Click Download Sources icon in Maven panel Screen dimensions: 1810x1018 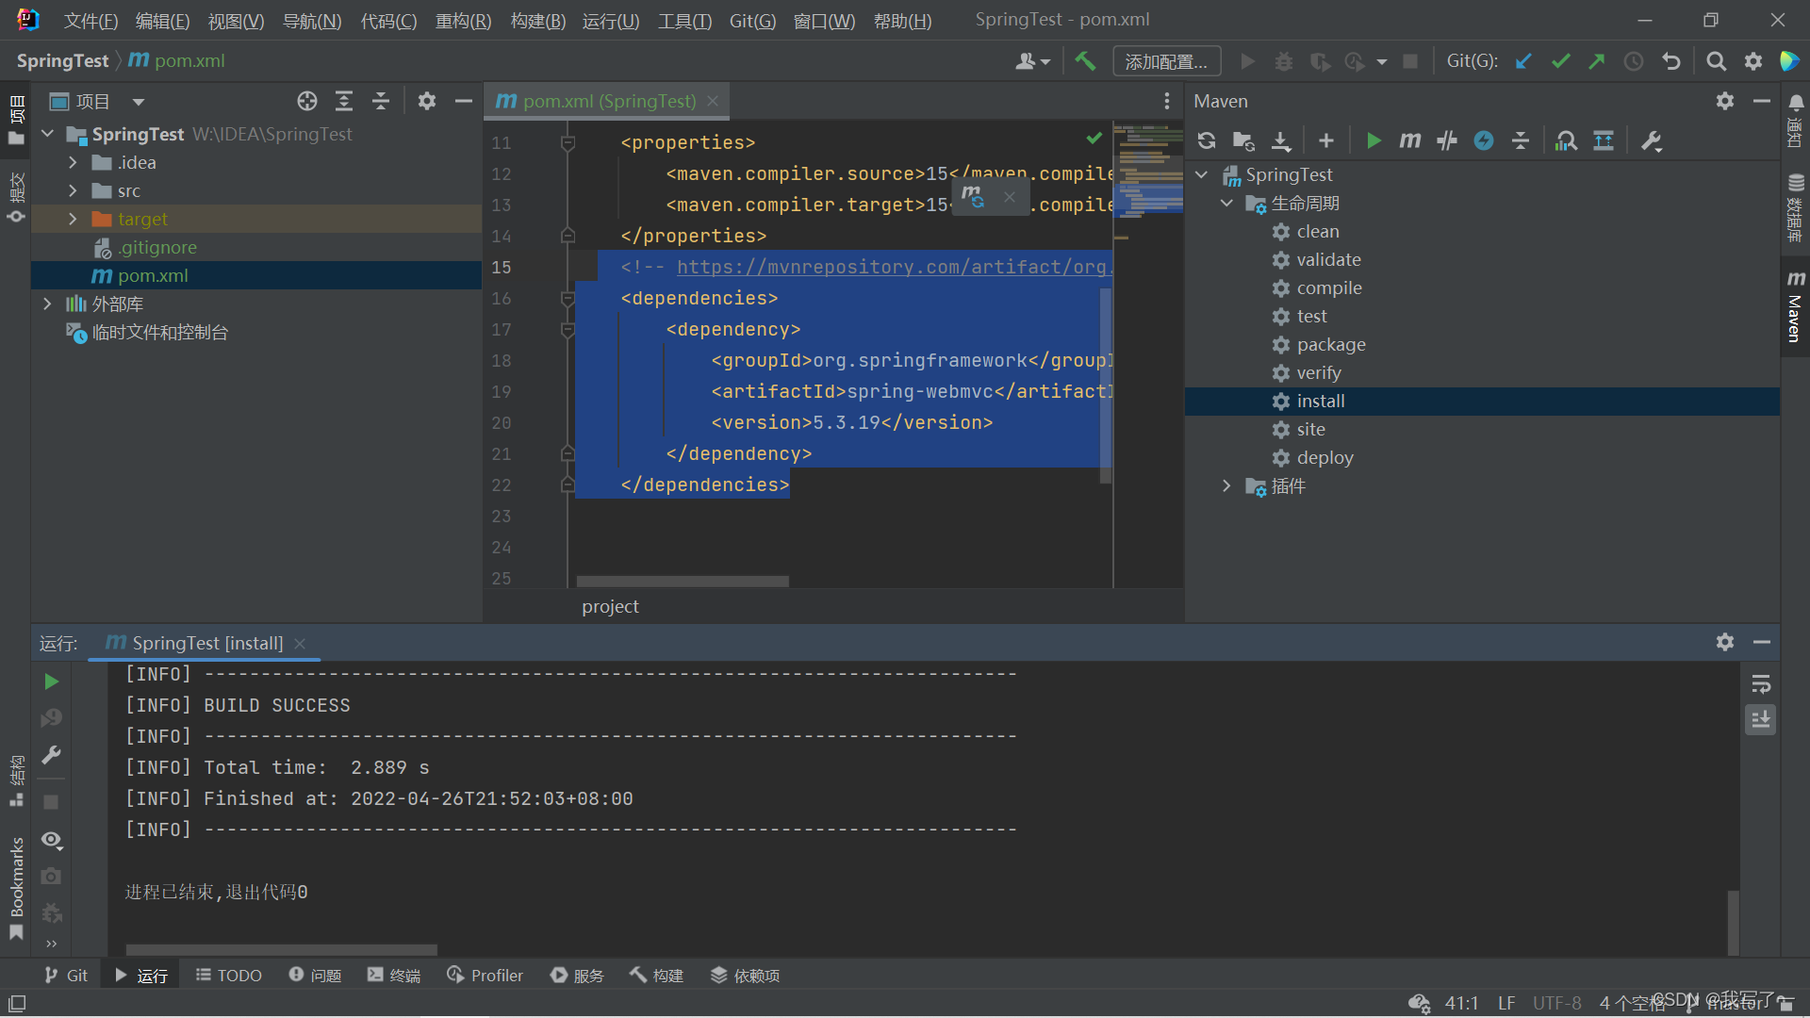[1280, 141]
